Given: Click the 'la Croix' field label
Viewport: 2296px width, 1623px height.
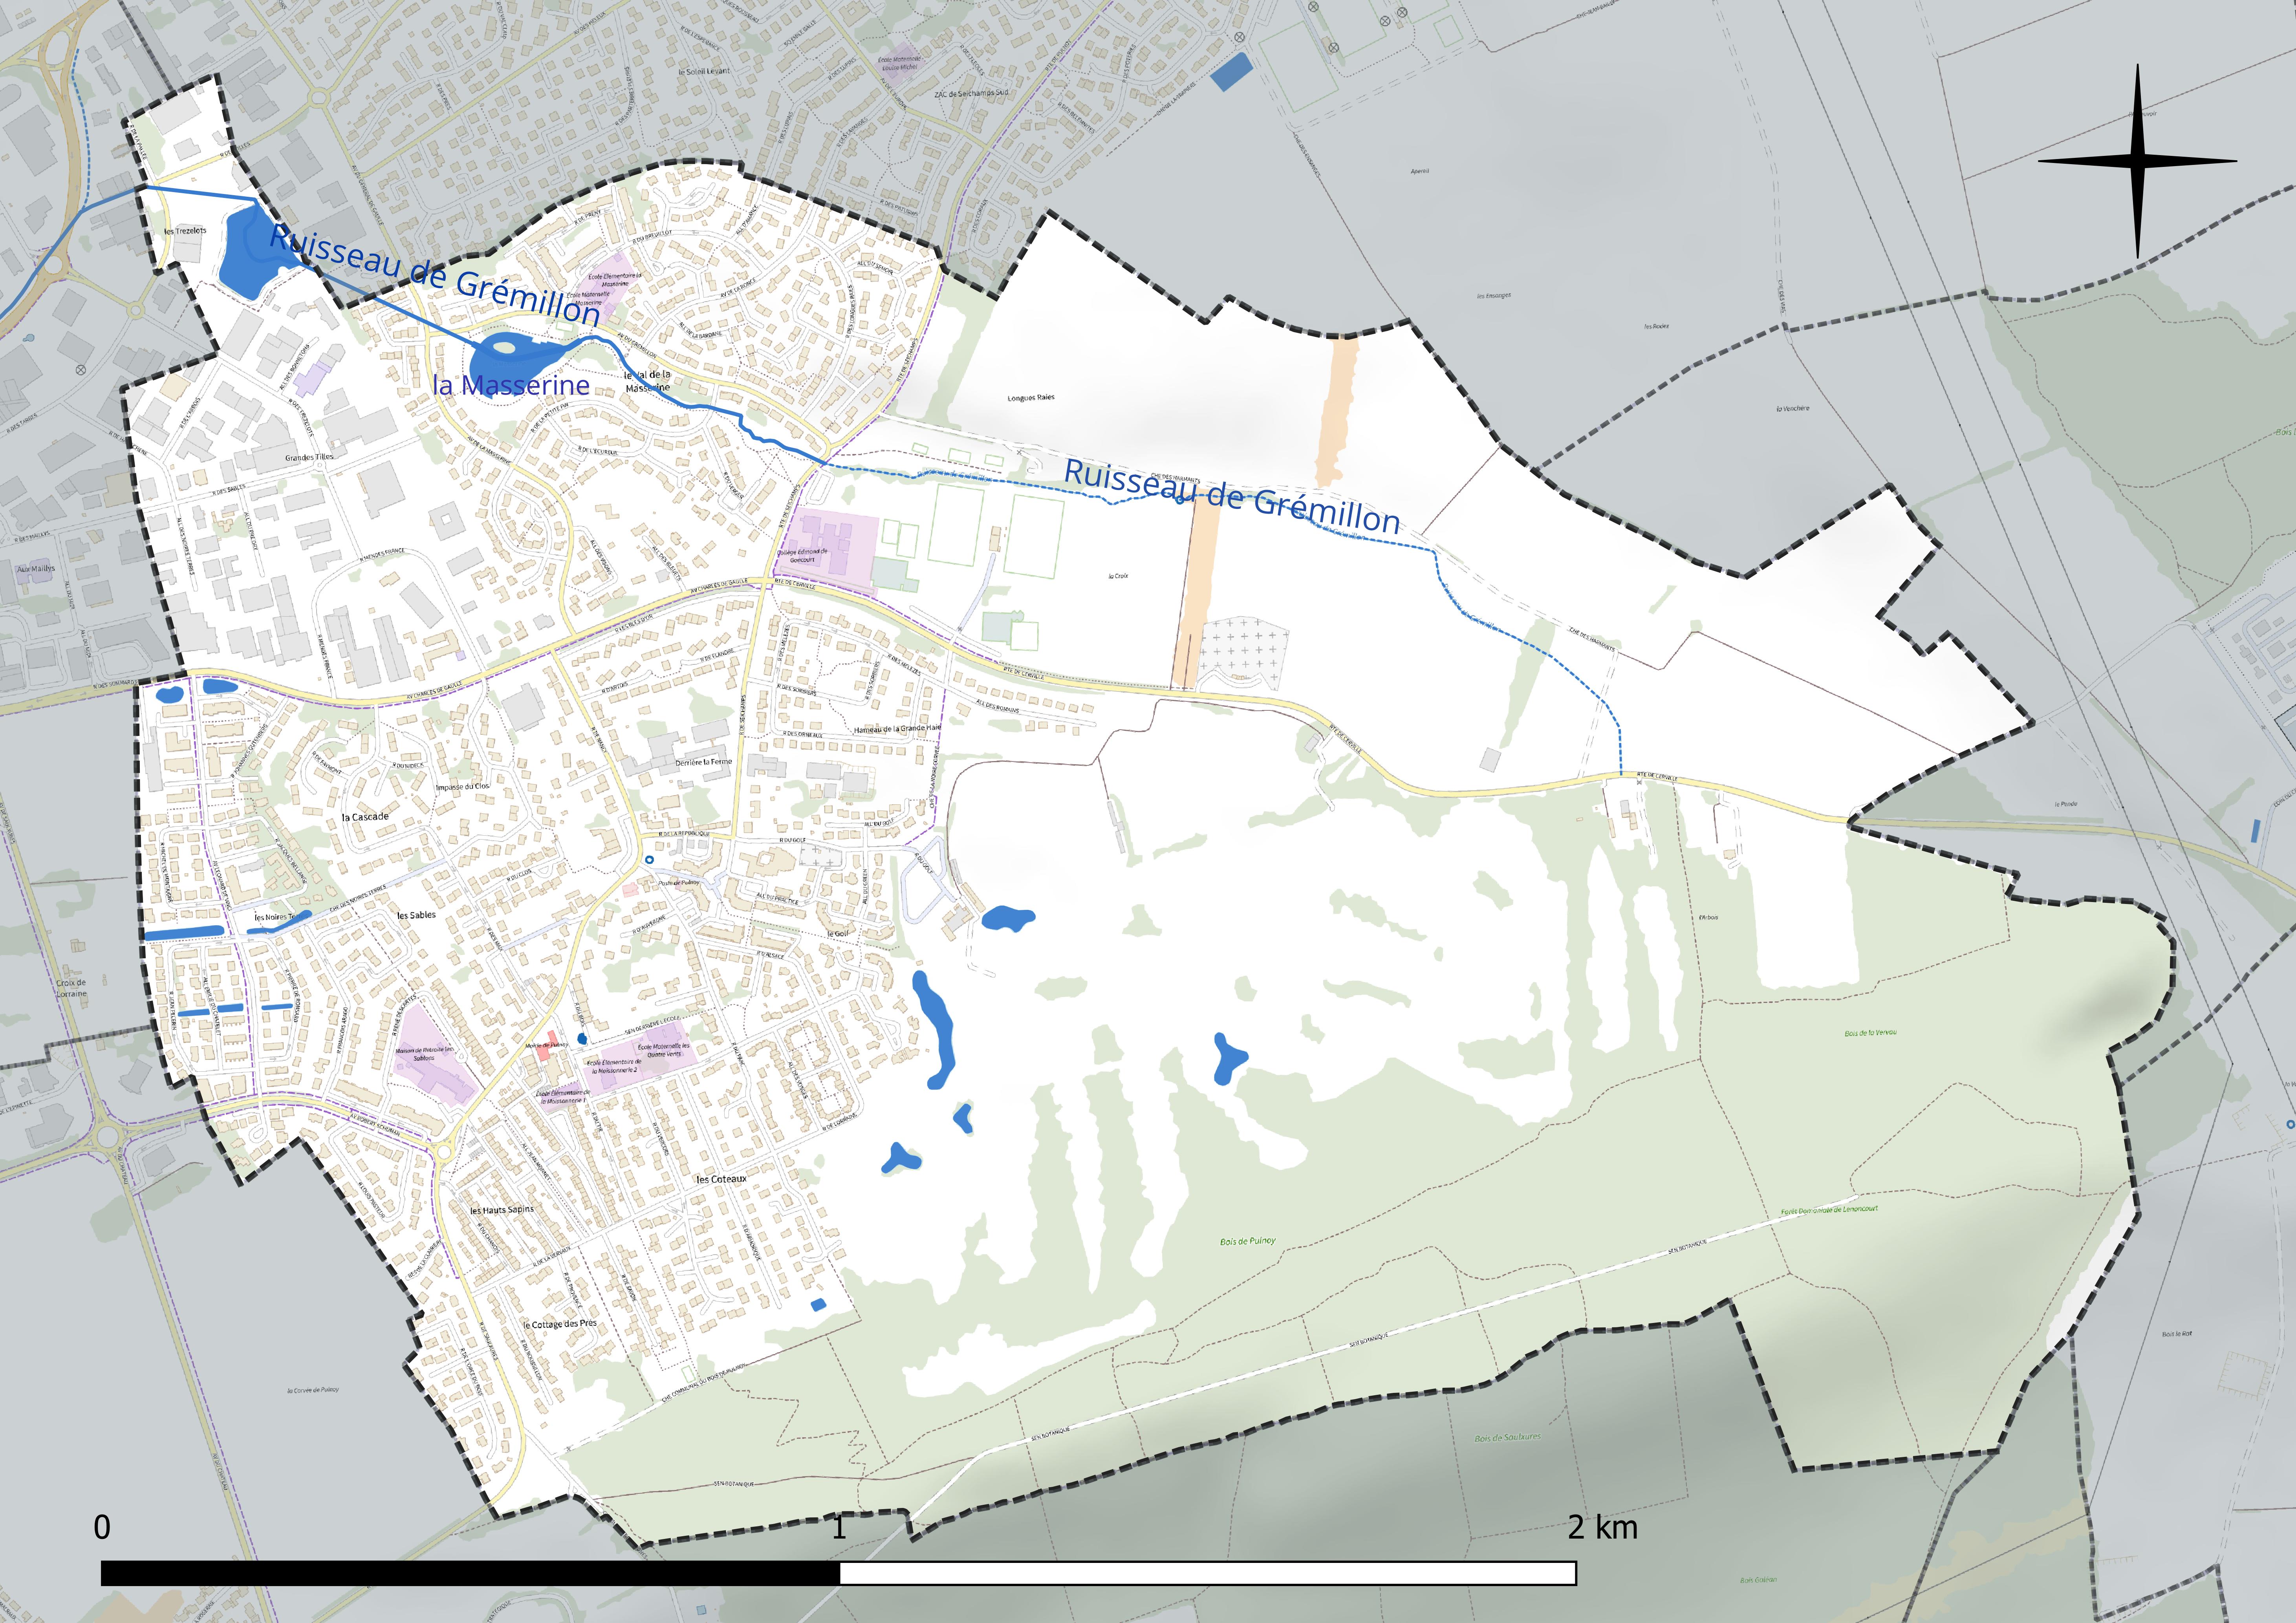Looking at the screenshot, I should click(1118, 576).
